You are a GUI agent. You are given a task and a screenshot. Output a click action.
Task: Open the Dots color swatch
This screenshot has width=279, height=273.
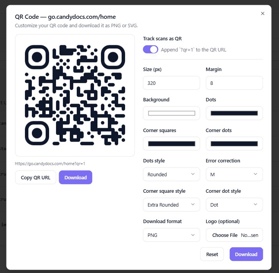(x=234, y=113)
